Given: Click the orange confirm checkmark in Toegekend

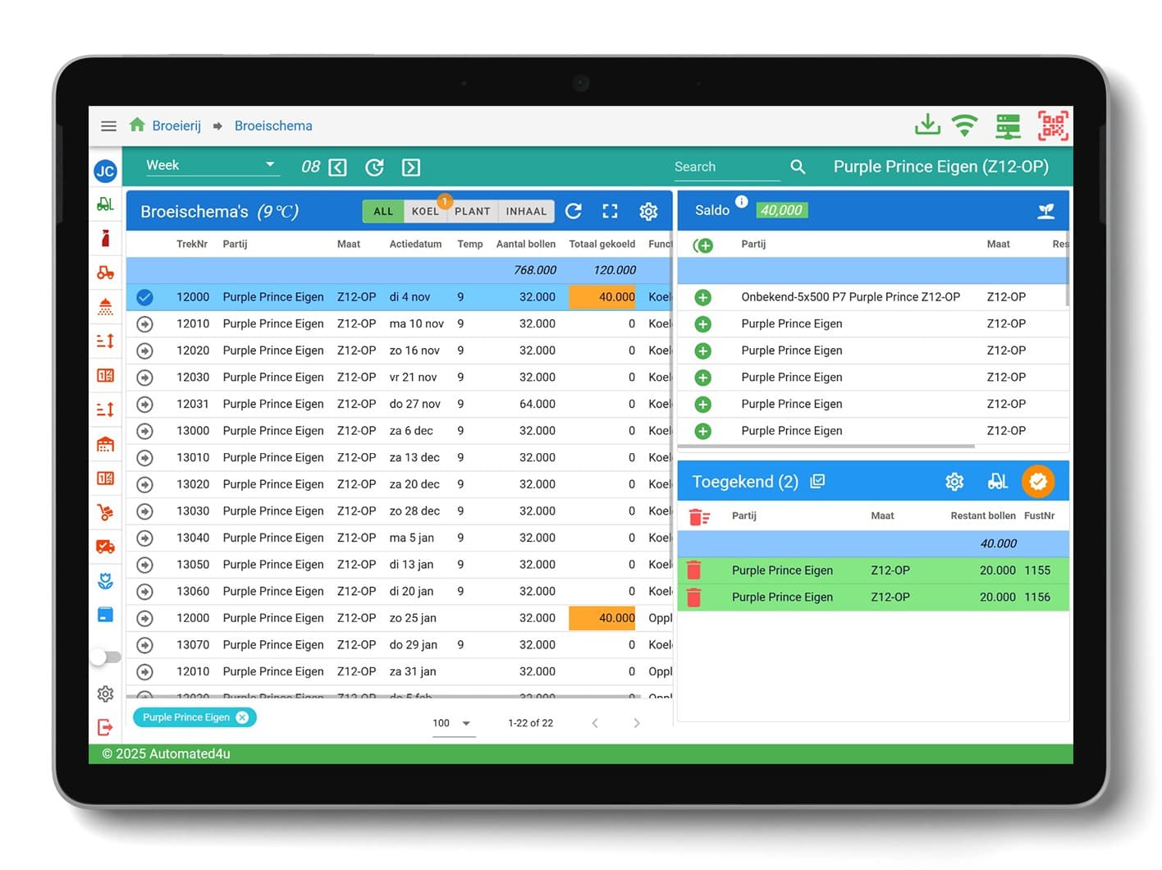Looking at the screenshot, I should click(x=1037, y=482).
